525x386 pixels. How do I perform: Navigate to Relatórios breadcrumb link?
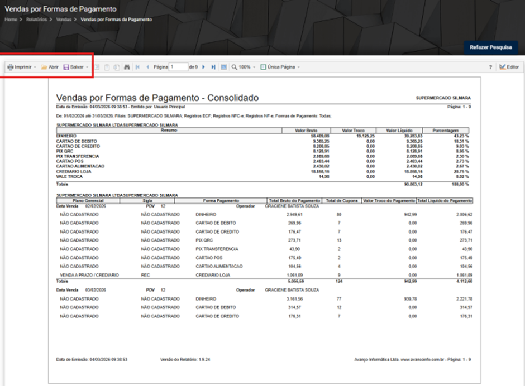tap(36, 20)
